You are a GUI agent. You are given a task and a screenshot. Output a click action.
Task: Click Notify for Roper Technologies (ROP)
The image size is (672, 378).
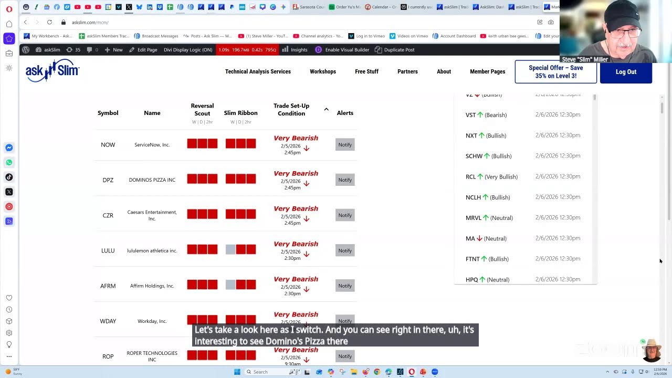tap(345, 356)
